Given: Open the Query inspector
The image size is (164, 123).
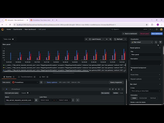Looking at the screenshot, I should [x=116, y=83].
